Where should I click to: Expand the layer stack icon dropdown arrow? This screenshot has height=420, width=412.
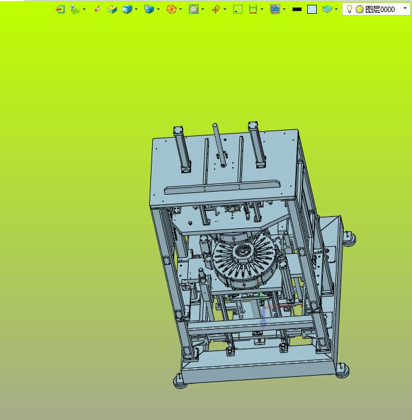pos(336,10)
